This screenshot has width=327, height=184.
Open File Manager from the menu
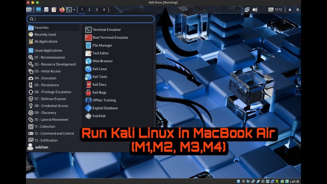point(99,45)
